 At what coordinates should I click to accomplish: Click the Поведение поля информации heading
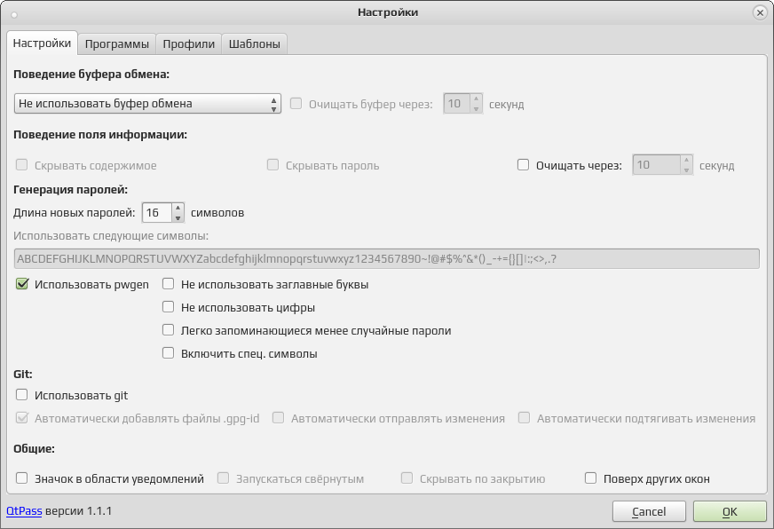click(100, 135)
